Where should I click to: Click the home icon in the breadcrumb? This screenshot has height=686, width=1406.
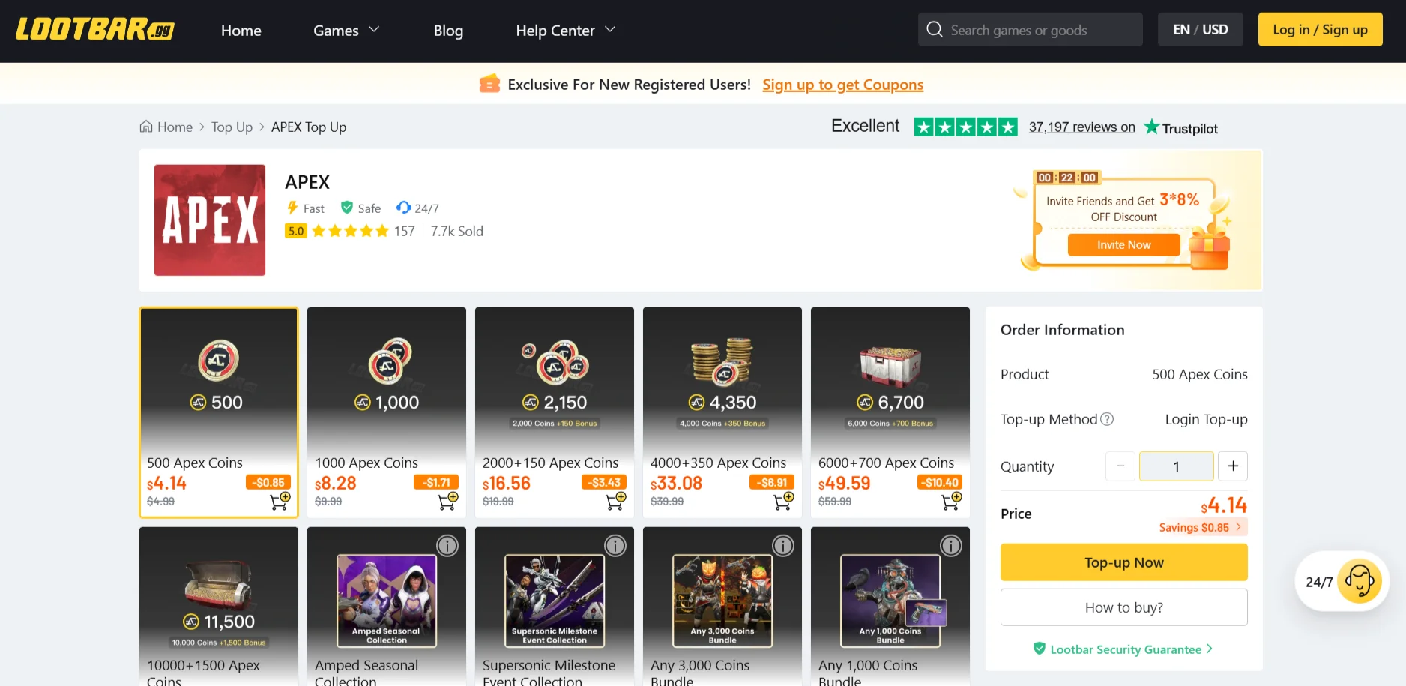[x=146, y=126]
